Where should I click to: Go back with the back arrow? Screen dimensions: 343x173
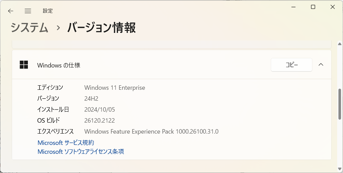coord(11,11)
